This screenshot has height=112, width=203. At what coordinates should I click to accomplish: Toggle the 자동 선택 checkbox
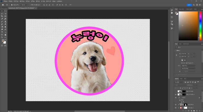pyautogui.click(x=12, y=5)
